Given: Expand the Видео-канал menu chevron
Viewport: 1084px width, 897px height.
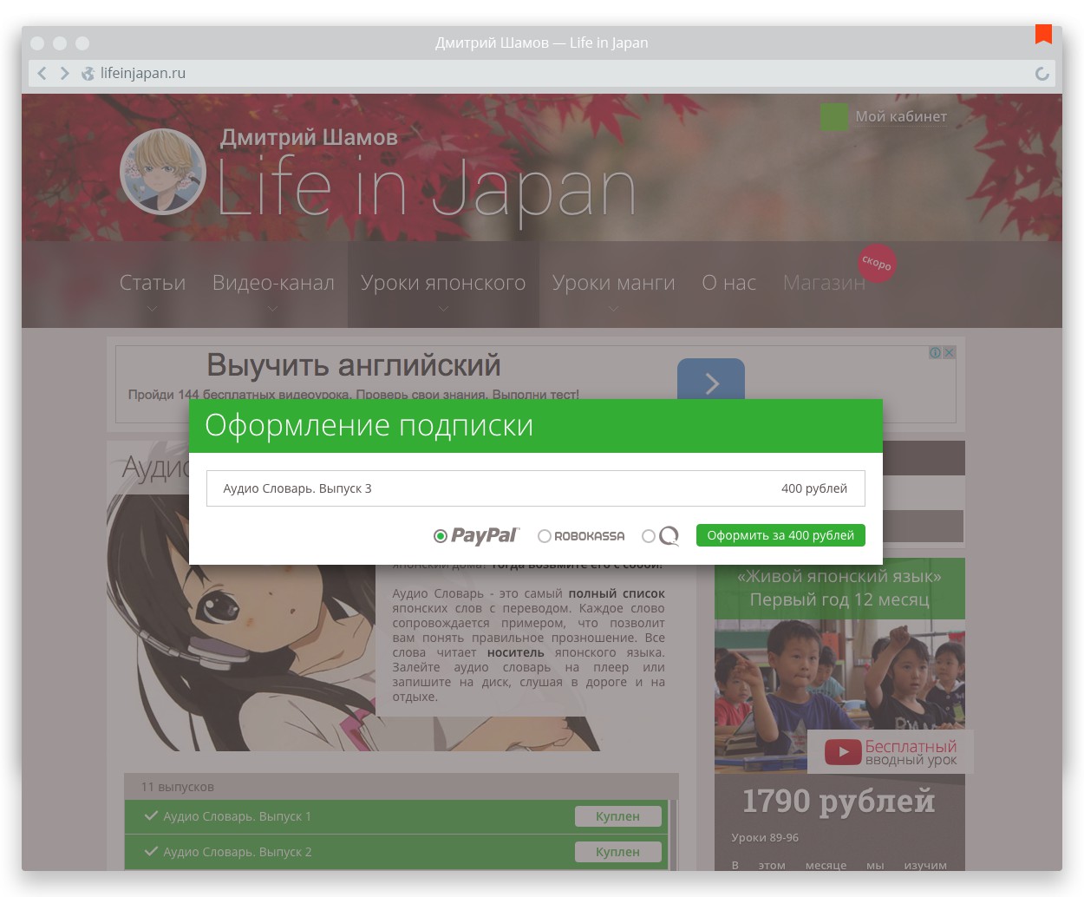Looking at the screenshot, I should click(273, 308).
